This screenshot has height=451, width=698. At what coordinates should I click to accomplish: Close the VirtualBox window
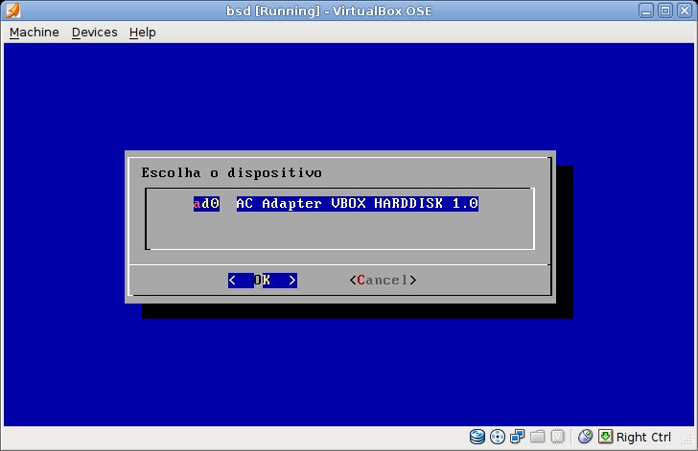click(685, 11)
